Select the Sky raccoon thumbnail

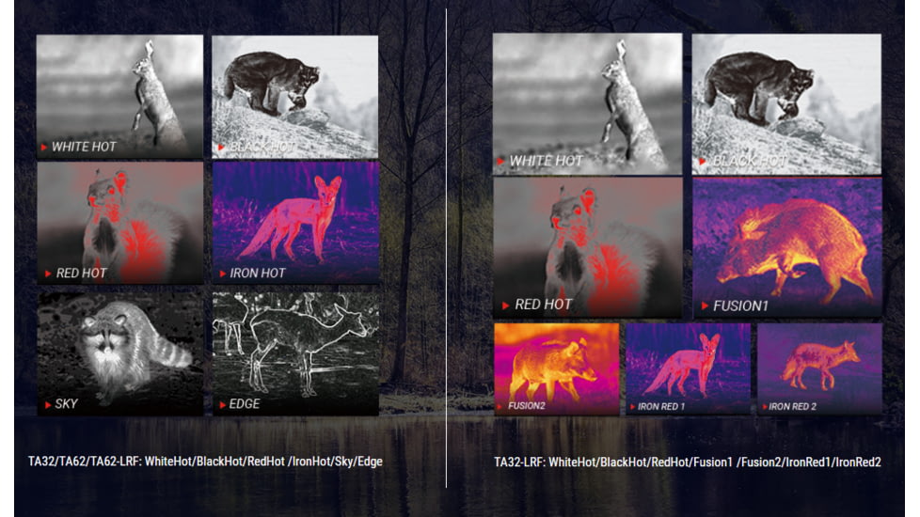(x=120, y=354)
